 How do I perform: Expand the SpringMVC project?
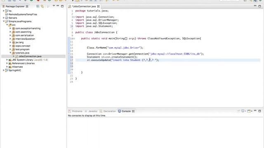point(4,70)
